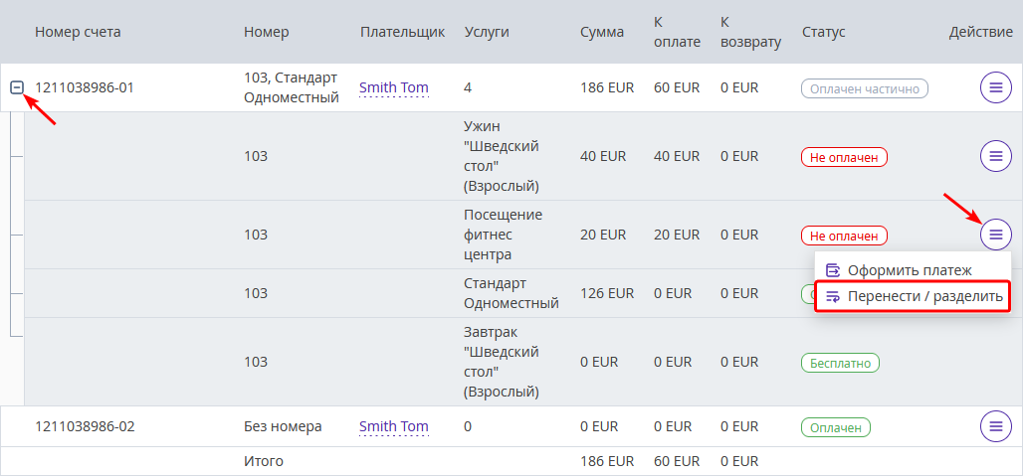The height and width of the screenshot is (476, 1023).
Task: Click the Номер счета column header
Action: tap(78, 32)
